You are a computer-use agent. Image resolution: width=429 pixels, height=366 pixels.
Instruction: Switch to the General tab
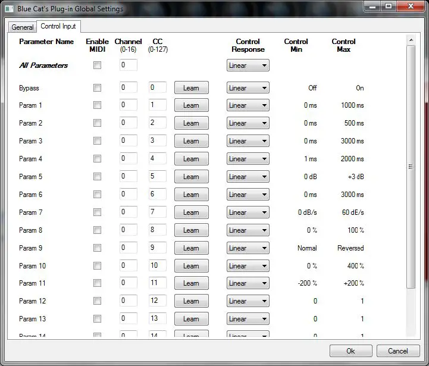click(x=23, y=27)
